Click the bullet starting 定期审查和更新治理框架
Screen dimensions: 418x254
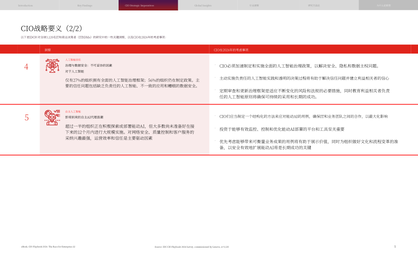click(304, 94)
